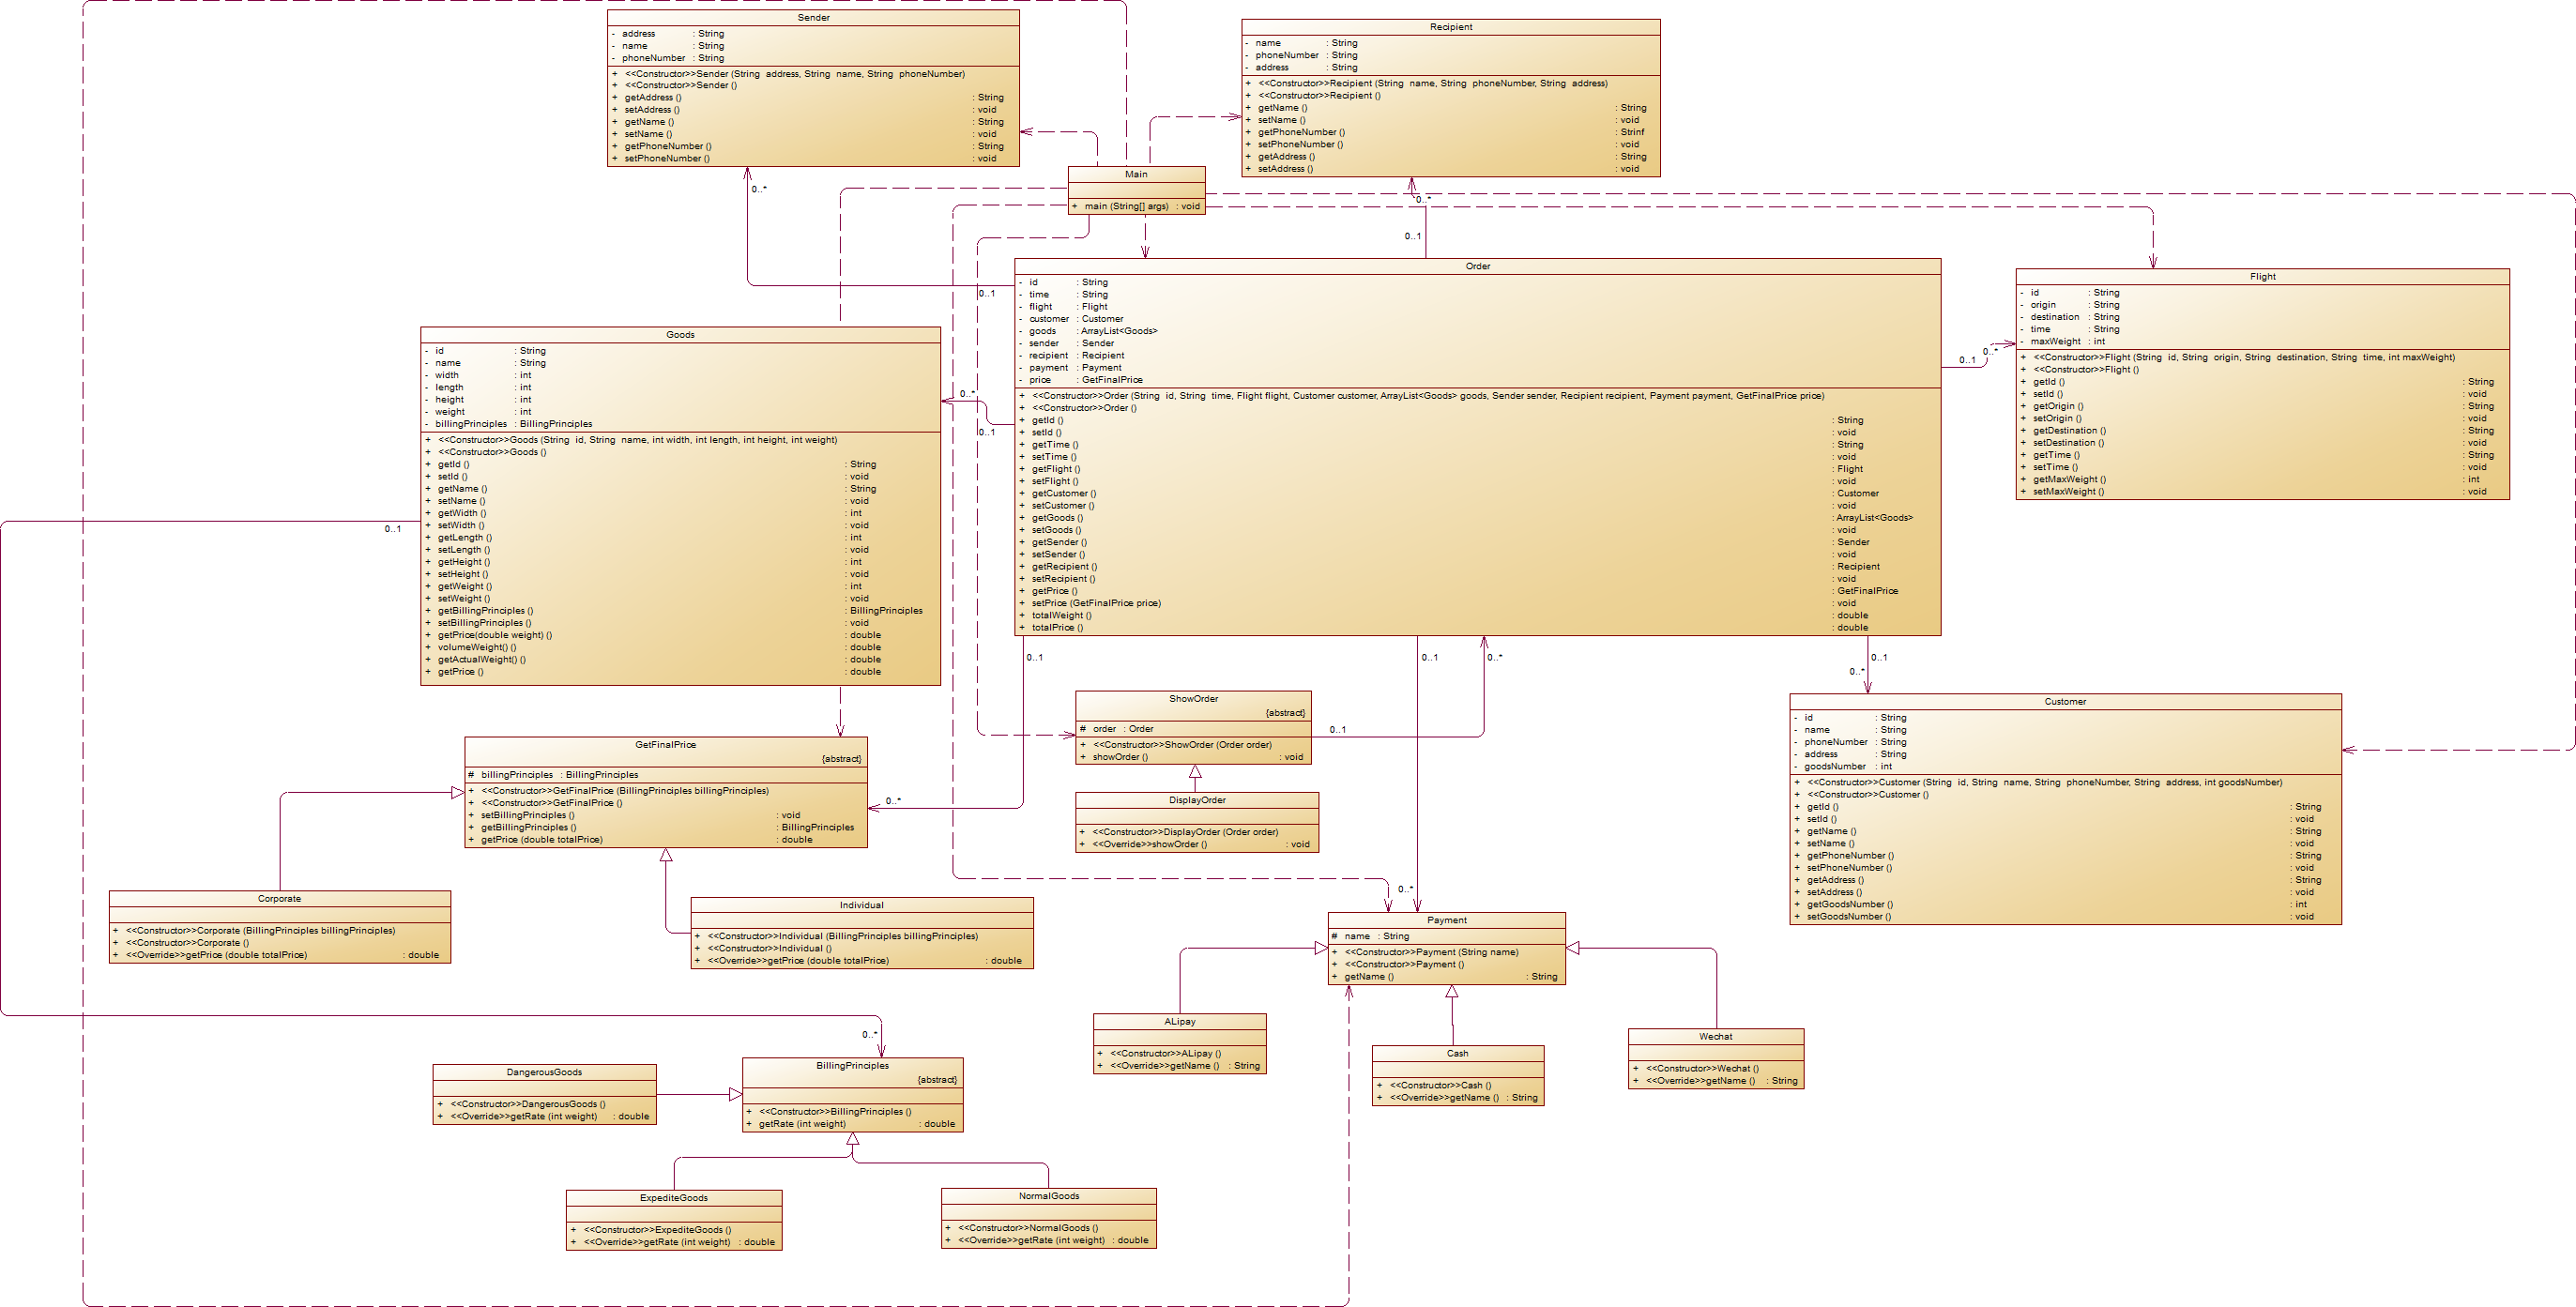Click the Recipient class header
Viewport: 2576px width, 1307px height.
(1450, 27)
